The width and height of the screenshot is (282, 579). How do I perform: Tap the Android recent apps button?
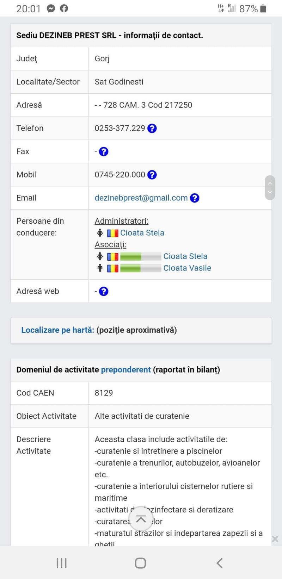pyautogui.click(x=62, y=563)
